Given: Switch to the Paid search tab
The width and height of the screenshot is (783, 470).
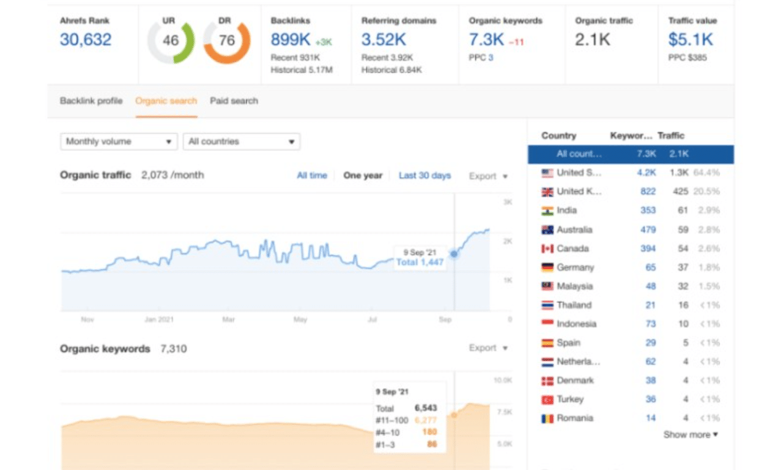Looking at the screenshot, I should [x=234, y=101].
